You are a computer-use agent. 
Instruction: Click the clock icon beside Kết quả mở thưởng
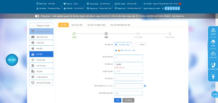coord(33,83)
